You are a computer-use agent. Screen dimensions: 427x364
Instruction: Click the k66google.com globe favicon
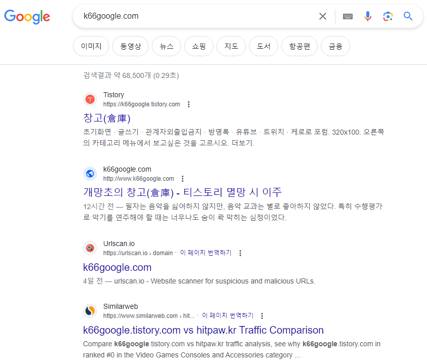[90, 174]
